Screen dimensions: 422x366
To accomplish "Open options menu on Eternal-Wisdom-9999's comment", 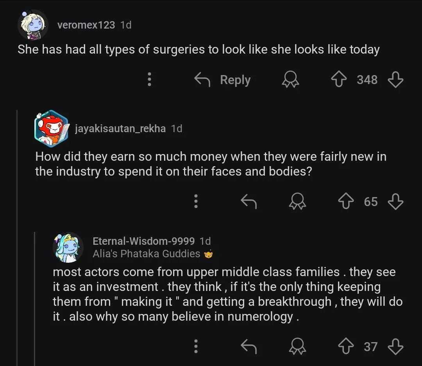I will (196, 346).
